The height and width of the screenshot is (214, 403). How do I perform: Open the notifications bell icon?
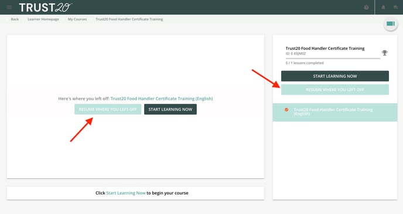383,7
